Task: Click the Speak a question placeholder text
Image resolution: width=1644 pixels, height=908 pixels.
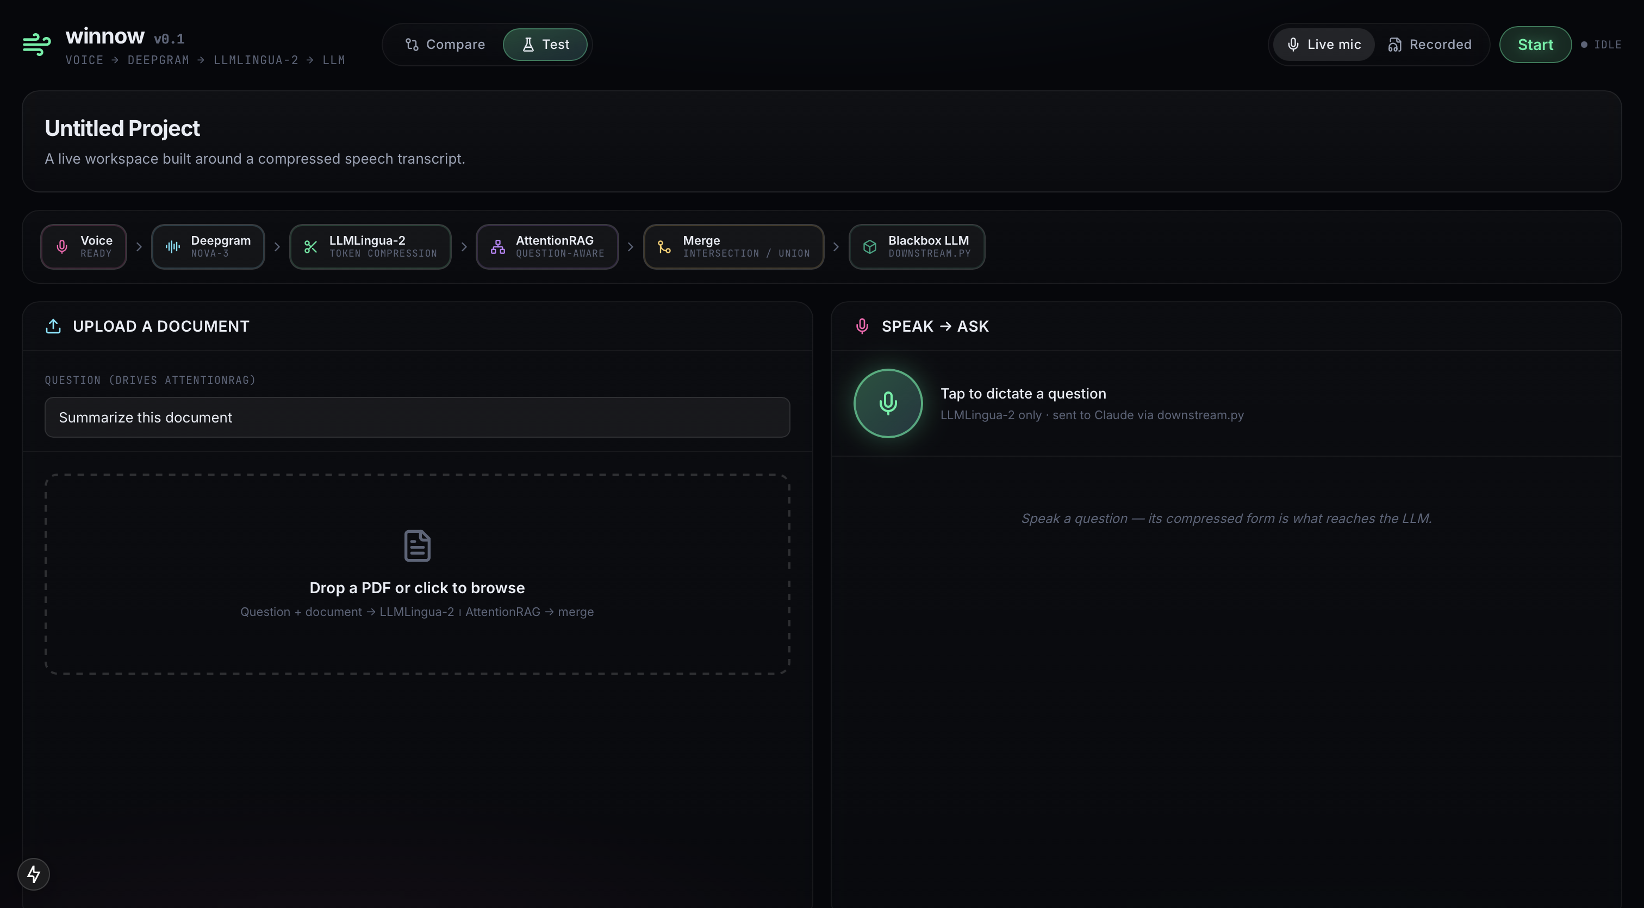Action: (1226, 518)
